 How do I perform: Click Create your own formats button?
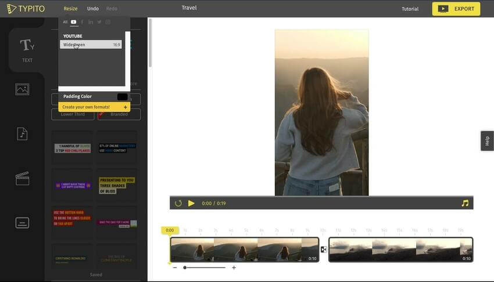(x=94, y=107)
